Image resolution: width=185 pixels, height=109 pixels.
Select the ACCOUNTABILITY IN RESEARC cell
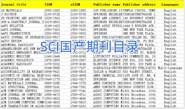[22, 72]
